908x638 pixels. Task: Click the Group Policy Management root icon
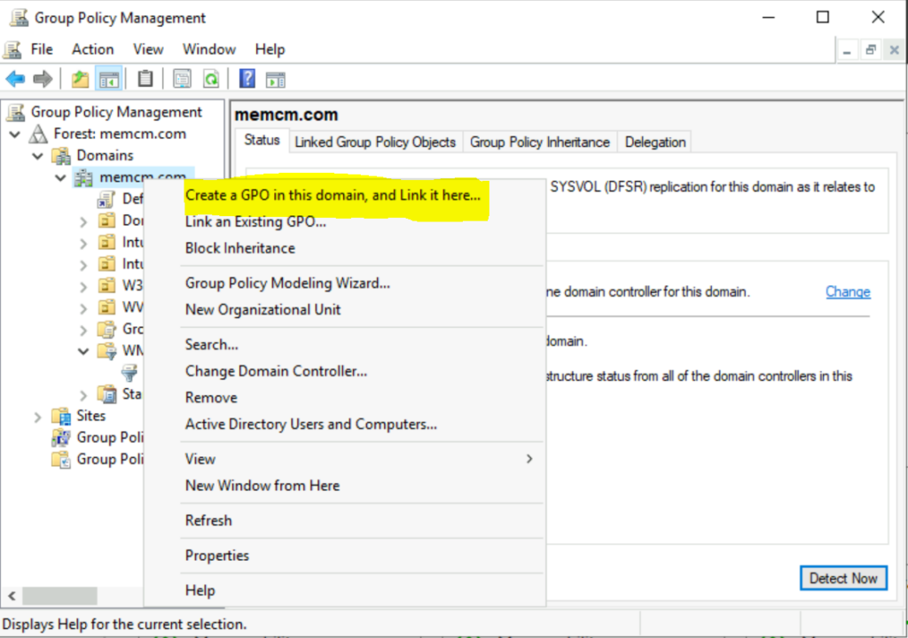(16, 113)
